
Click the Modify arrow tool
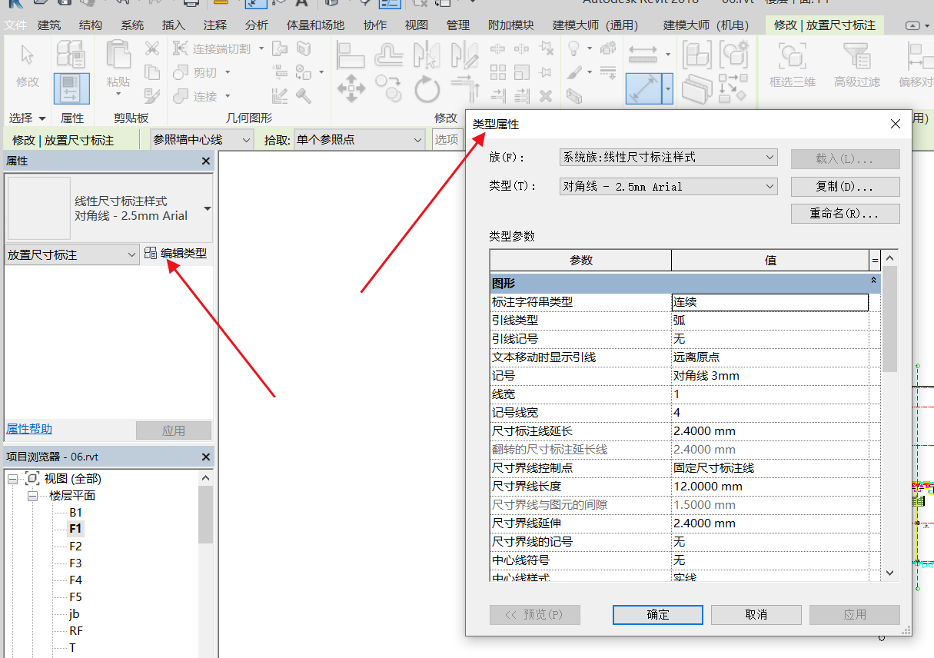click(28, 57)
